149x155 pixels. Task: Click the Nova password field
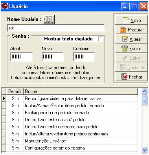point(53,57)
